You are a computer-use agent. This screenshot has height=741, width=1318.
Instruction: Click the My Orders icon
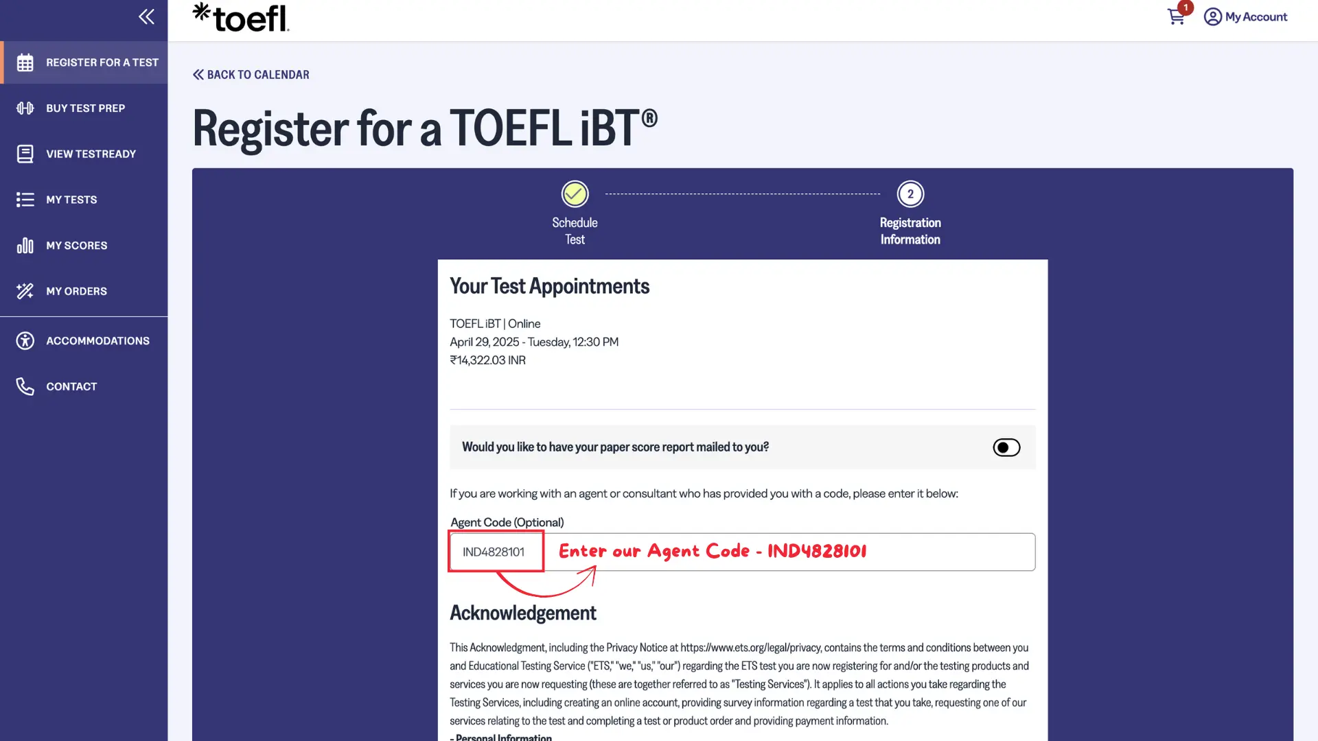(25, 291)
